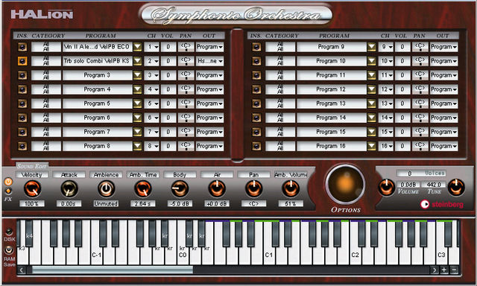Viewport: 477px width, 286px height.
Task: Click the category field for Program 10
Action: [280, 61]
